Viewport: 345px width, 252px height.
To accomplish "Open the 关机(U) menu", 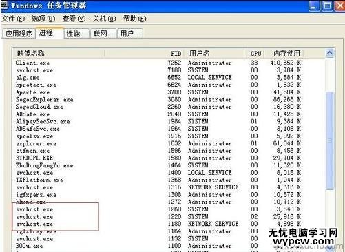I will [x=104, y=19].
